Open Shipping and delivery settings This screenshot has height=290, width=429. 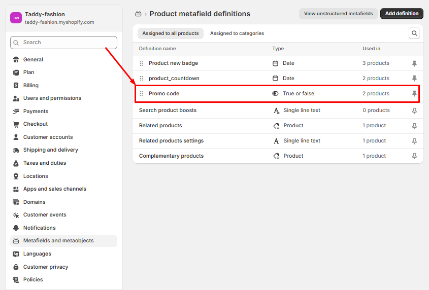click(x=50, y=150)
